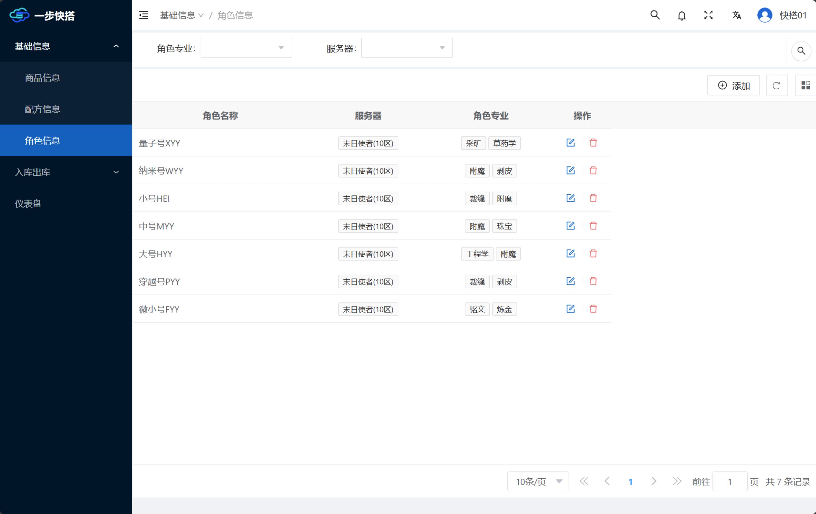Viewport: 816px width, 514px height.
Task: Click the 角色名称 column header
Action: [220, 116]
